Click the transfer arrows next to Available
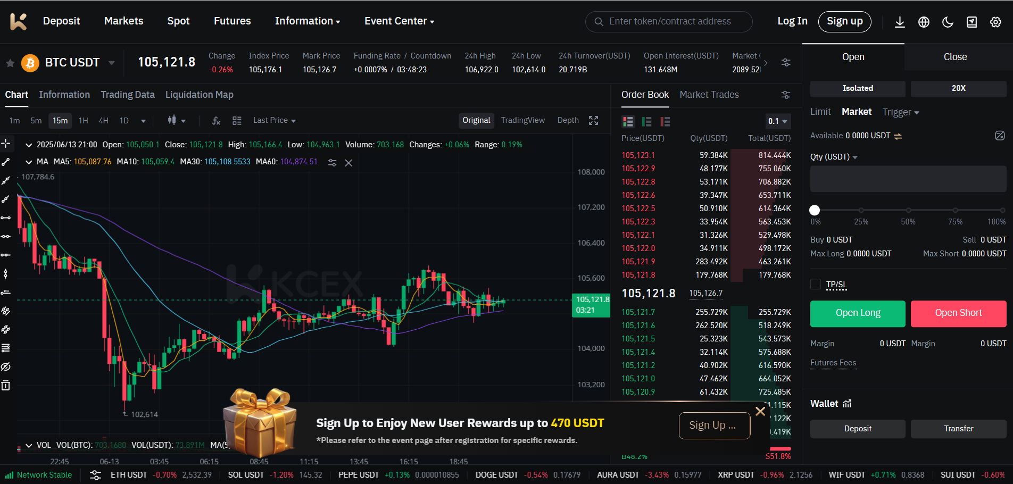Viewport: 1013px width, 484px height. point(898,136)
